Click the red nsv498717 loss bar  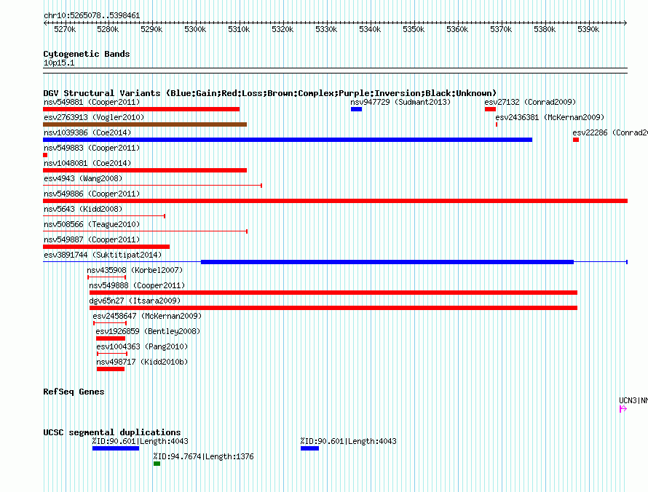tap(111, 369)
